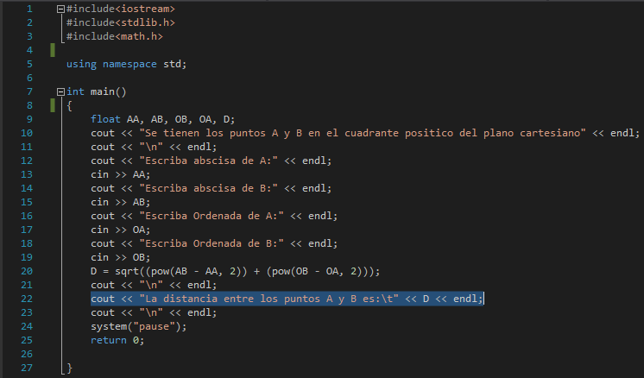
Task: Click the string "Escriba abscisa de A:"
Action: point(208,161)
